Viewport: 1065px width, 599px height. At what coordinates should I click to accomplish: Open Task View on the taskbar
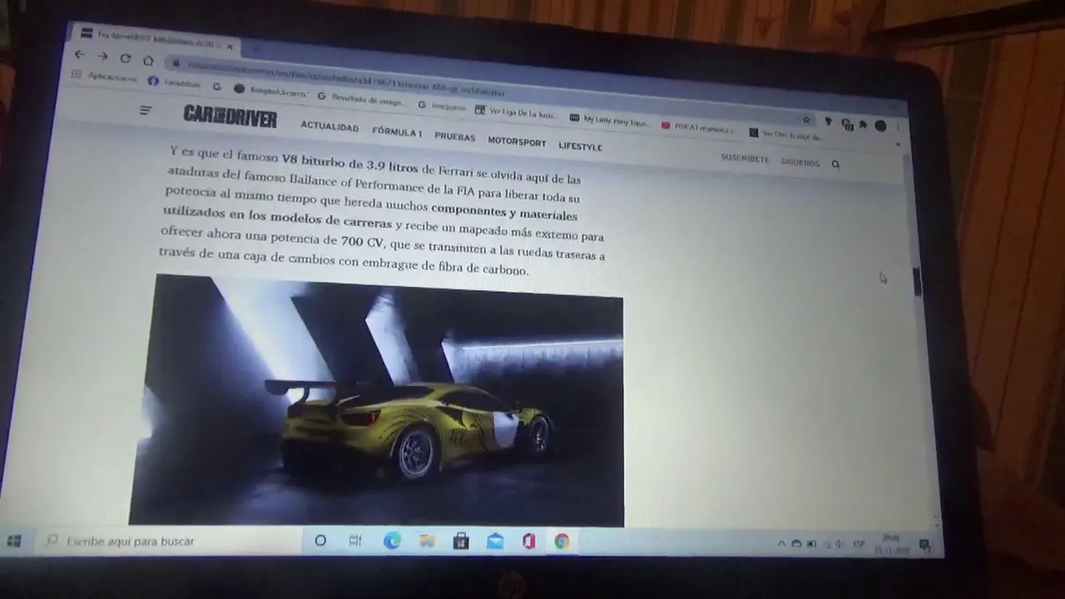point(355,541)
